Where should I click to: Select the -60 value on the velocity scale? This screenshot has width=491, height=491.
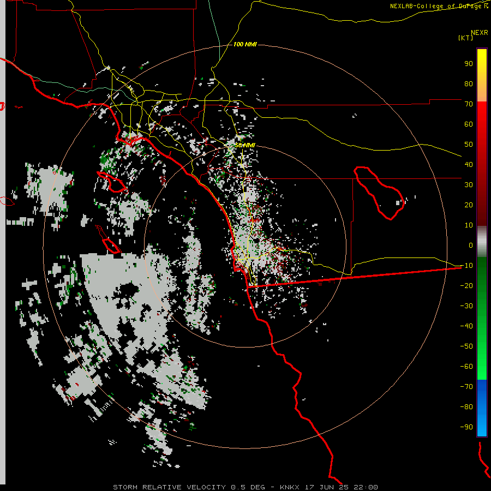tap(466, 367)
